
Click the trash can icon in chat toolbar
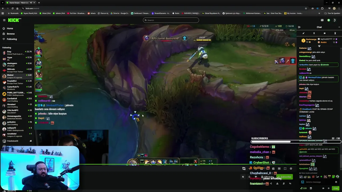tap(314, 33)
